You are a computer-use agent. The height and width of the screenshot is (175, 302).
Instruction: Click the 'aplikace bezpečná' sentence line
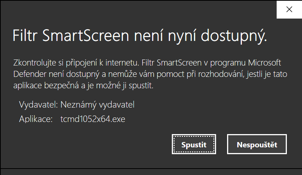coord(83,85)
